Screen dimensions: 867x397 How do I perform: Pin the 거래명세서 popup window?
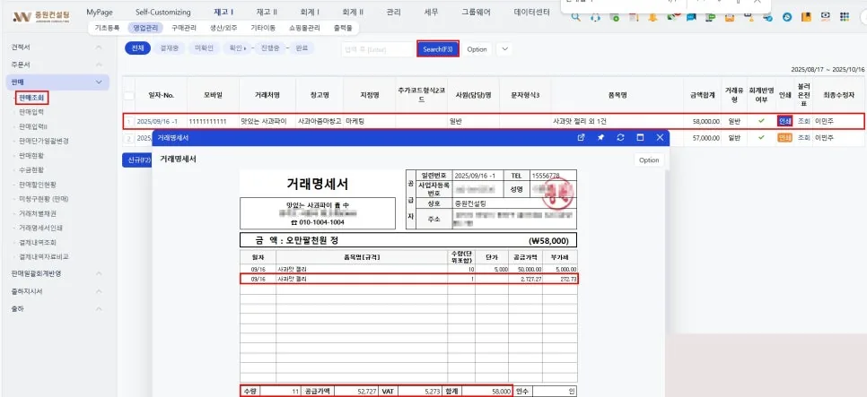click(x=600, y=137)
